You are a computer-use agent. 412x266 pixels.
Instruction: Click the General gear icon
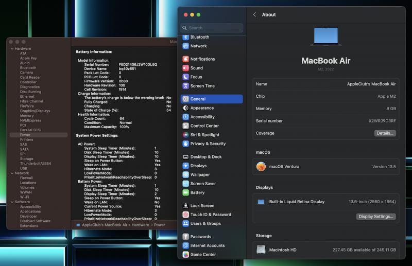186,99
